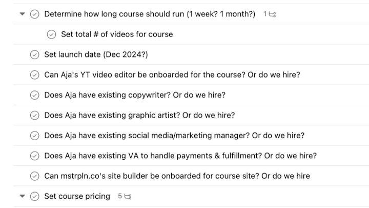Click the subtask count '1' on course length task
Image resolution: width=369 pixels, height=208 pixels.
pos(265,14)
